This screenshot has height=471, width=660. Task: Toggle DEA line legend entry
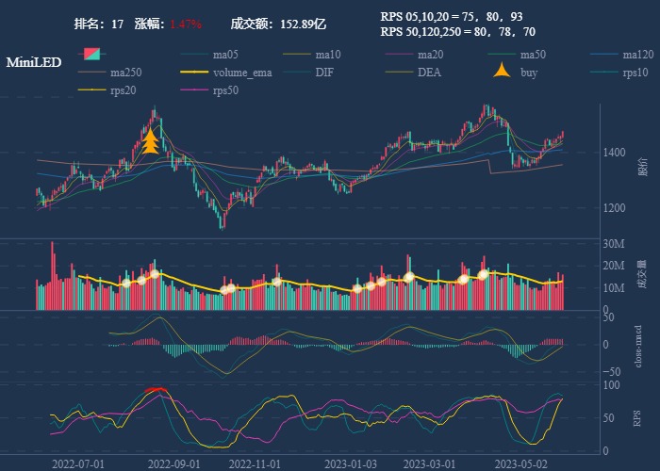413,73
